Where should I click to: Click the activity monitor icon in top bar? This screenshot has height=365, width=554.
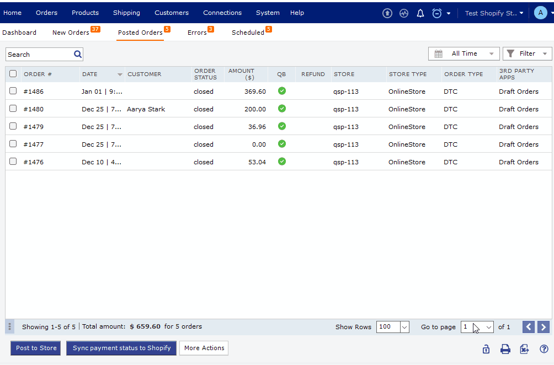pos(403,13)
